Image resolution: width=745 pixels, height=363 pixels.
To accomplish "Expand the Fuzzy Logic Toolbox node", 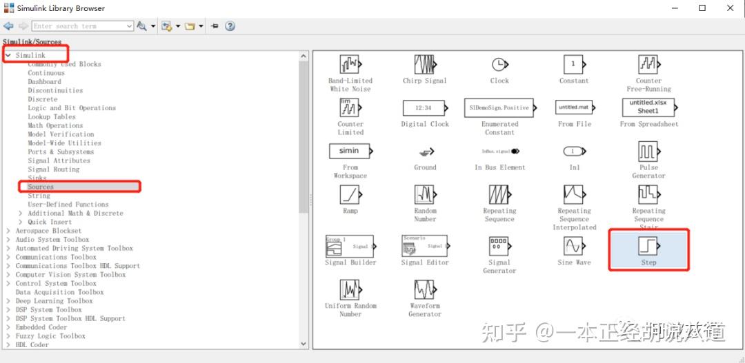I will (x=8, y=336).
